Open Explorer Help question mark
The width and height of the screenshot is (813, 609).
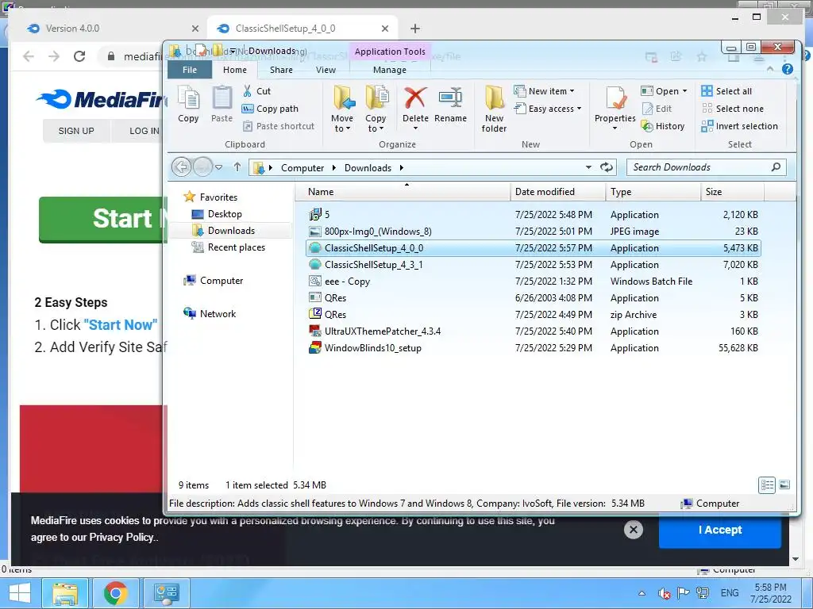point(787,70)
